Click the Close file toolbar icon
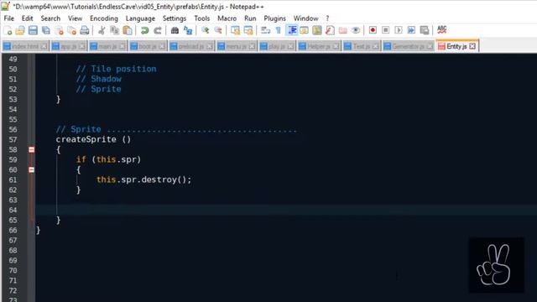Screen dimensions: 537x302 pos(59,30)
